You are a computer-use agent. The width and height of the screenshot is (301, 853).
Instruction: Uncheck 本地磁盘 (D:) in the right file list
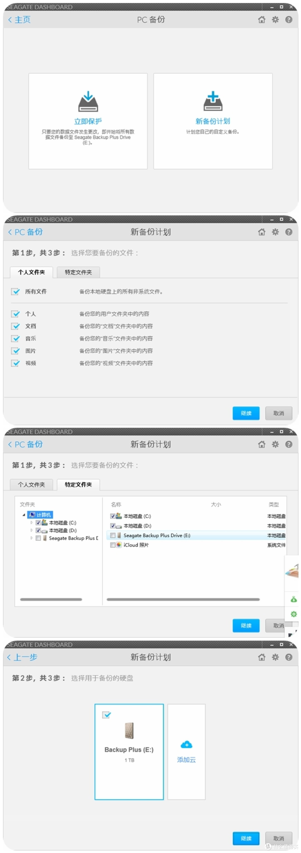[113, 526]
